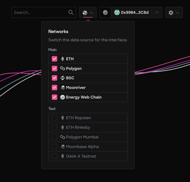Image resolution: width=190 pixels, height=182 pixels.
Task: Click 'Switch the data source for the interface.' text
Action: [88, 40]
